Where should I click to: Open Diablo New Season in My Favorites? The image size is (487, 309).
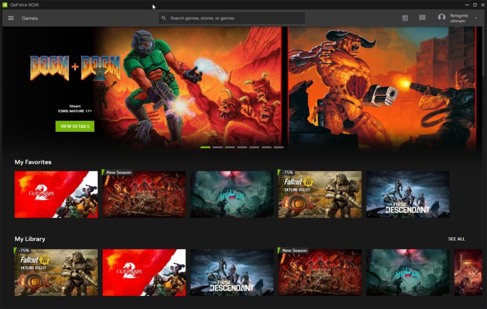click(144, 194)
